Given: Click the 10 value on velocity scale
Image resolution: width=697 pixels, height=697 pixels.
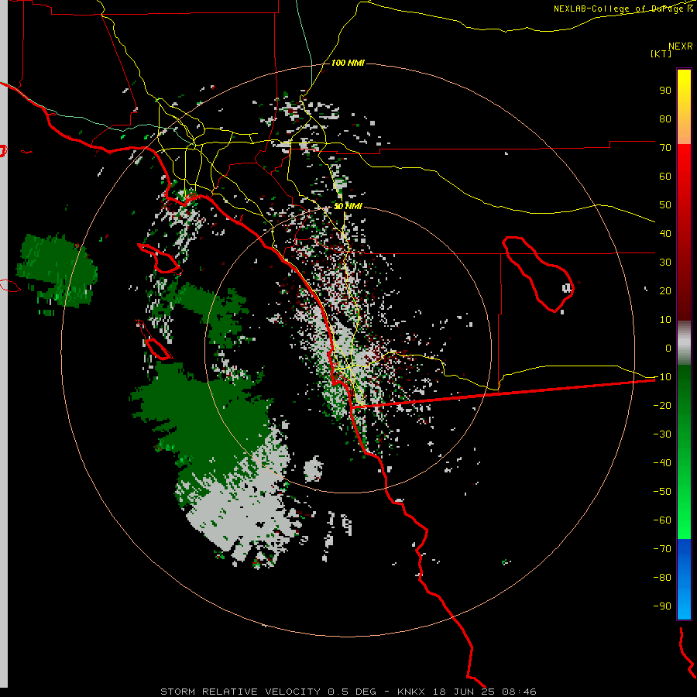Looking at the screenshot, I should click(x=665, y=320).
